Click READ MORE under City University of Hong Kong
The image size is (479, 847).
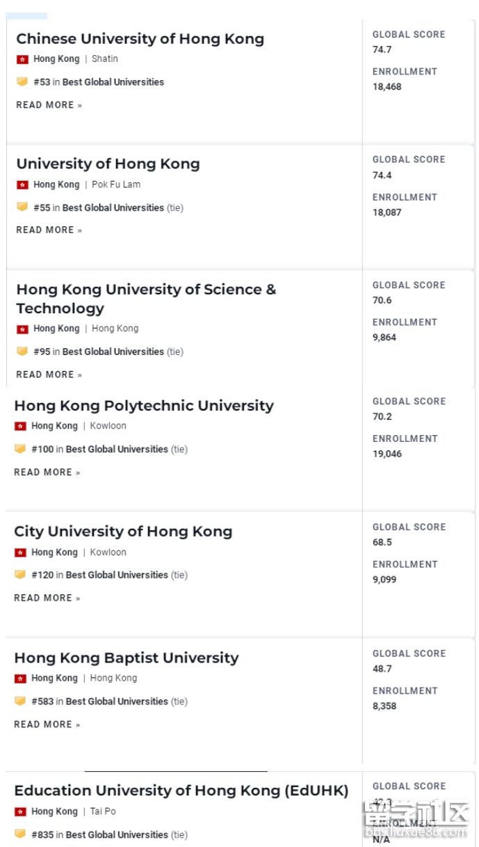tap(47, 598)
